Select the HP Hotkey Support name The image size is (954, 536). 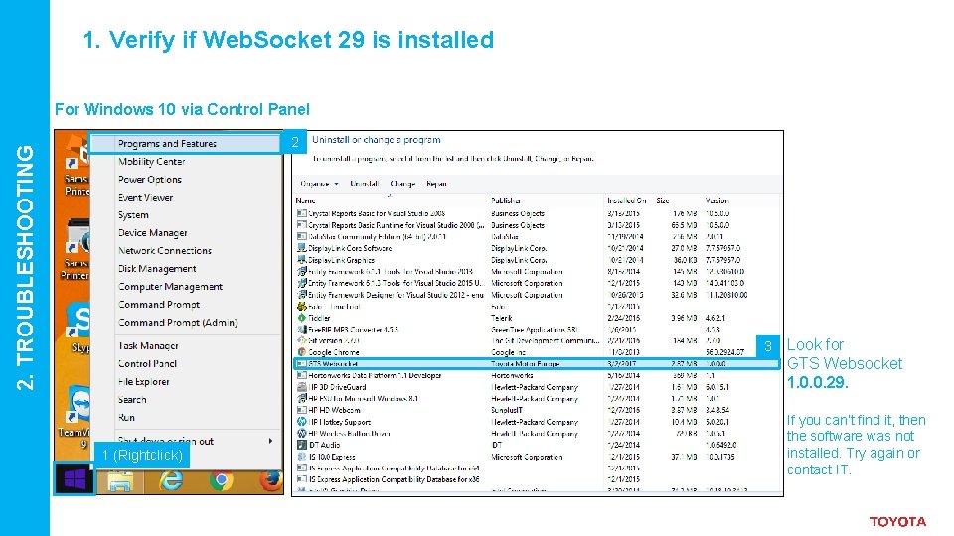340,422
